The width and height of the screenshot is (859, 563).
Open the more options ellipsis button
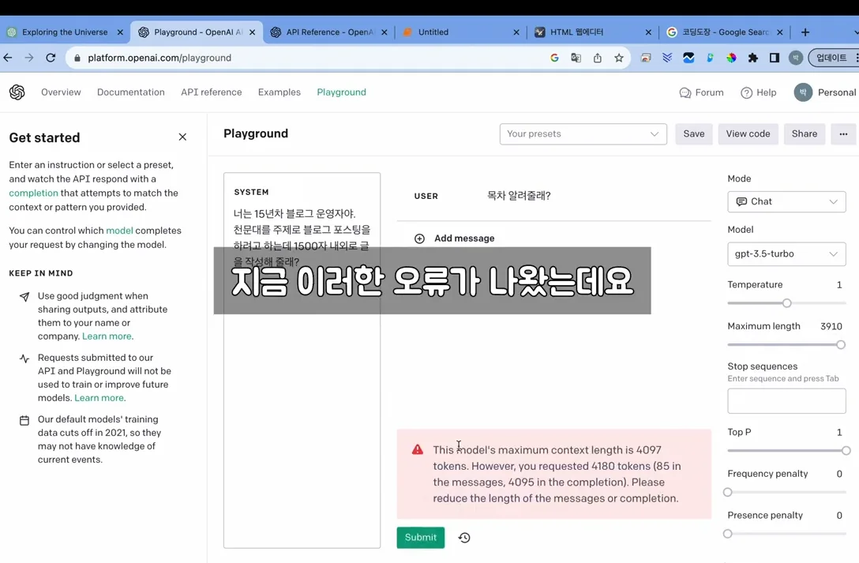(843, 133)
